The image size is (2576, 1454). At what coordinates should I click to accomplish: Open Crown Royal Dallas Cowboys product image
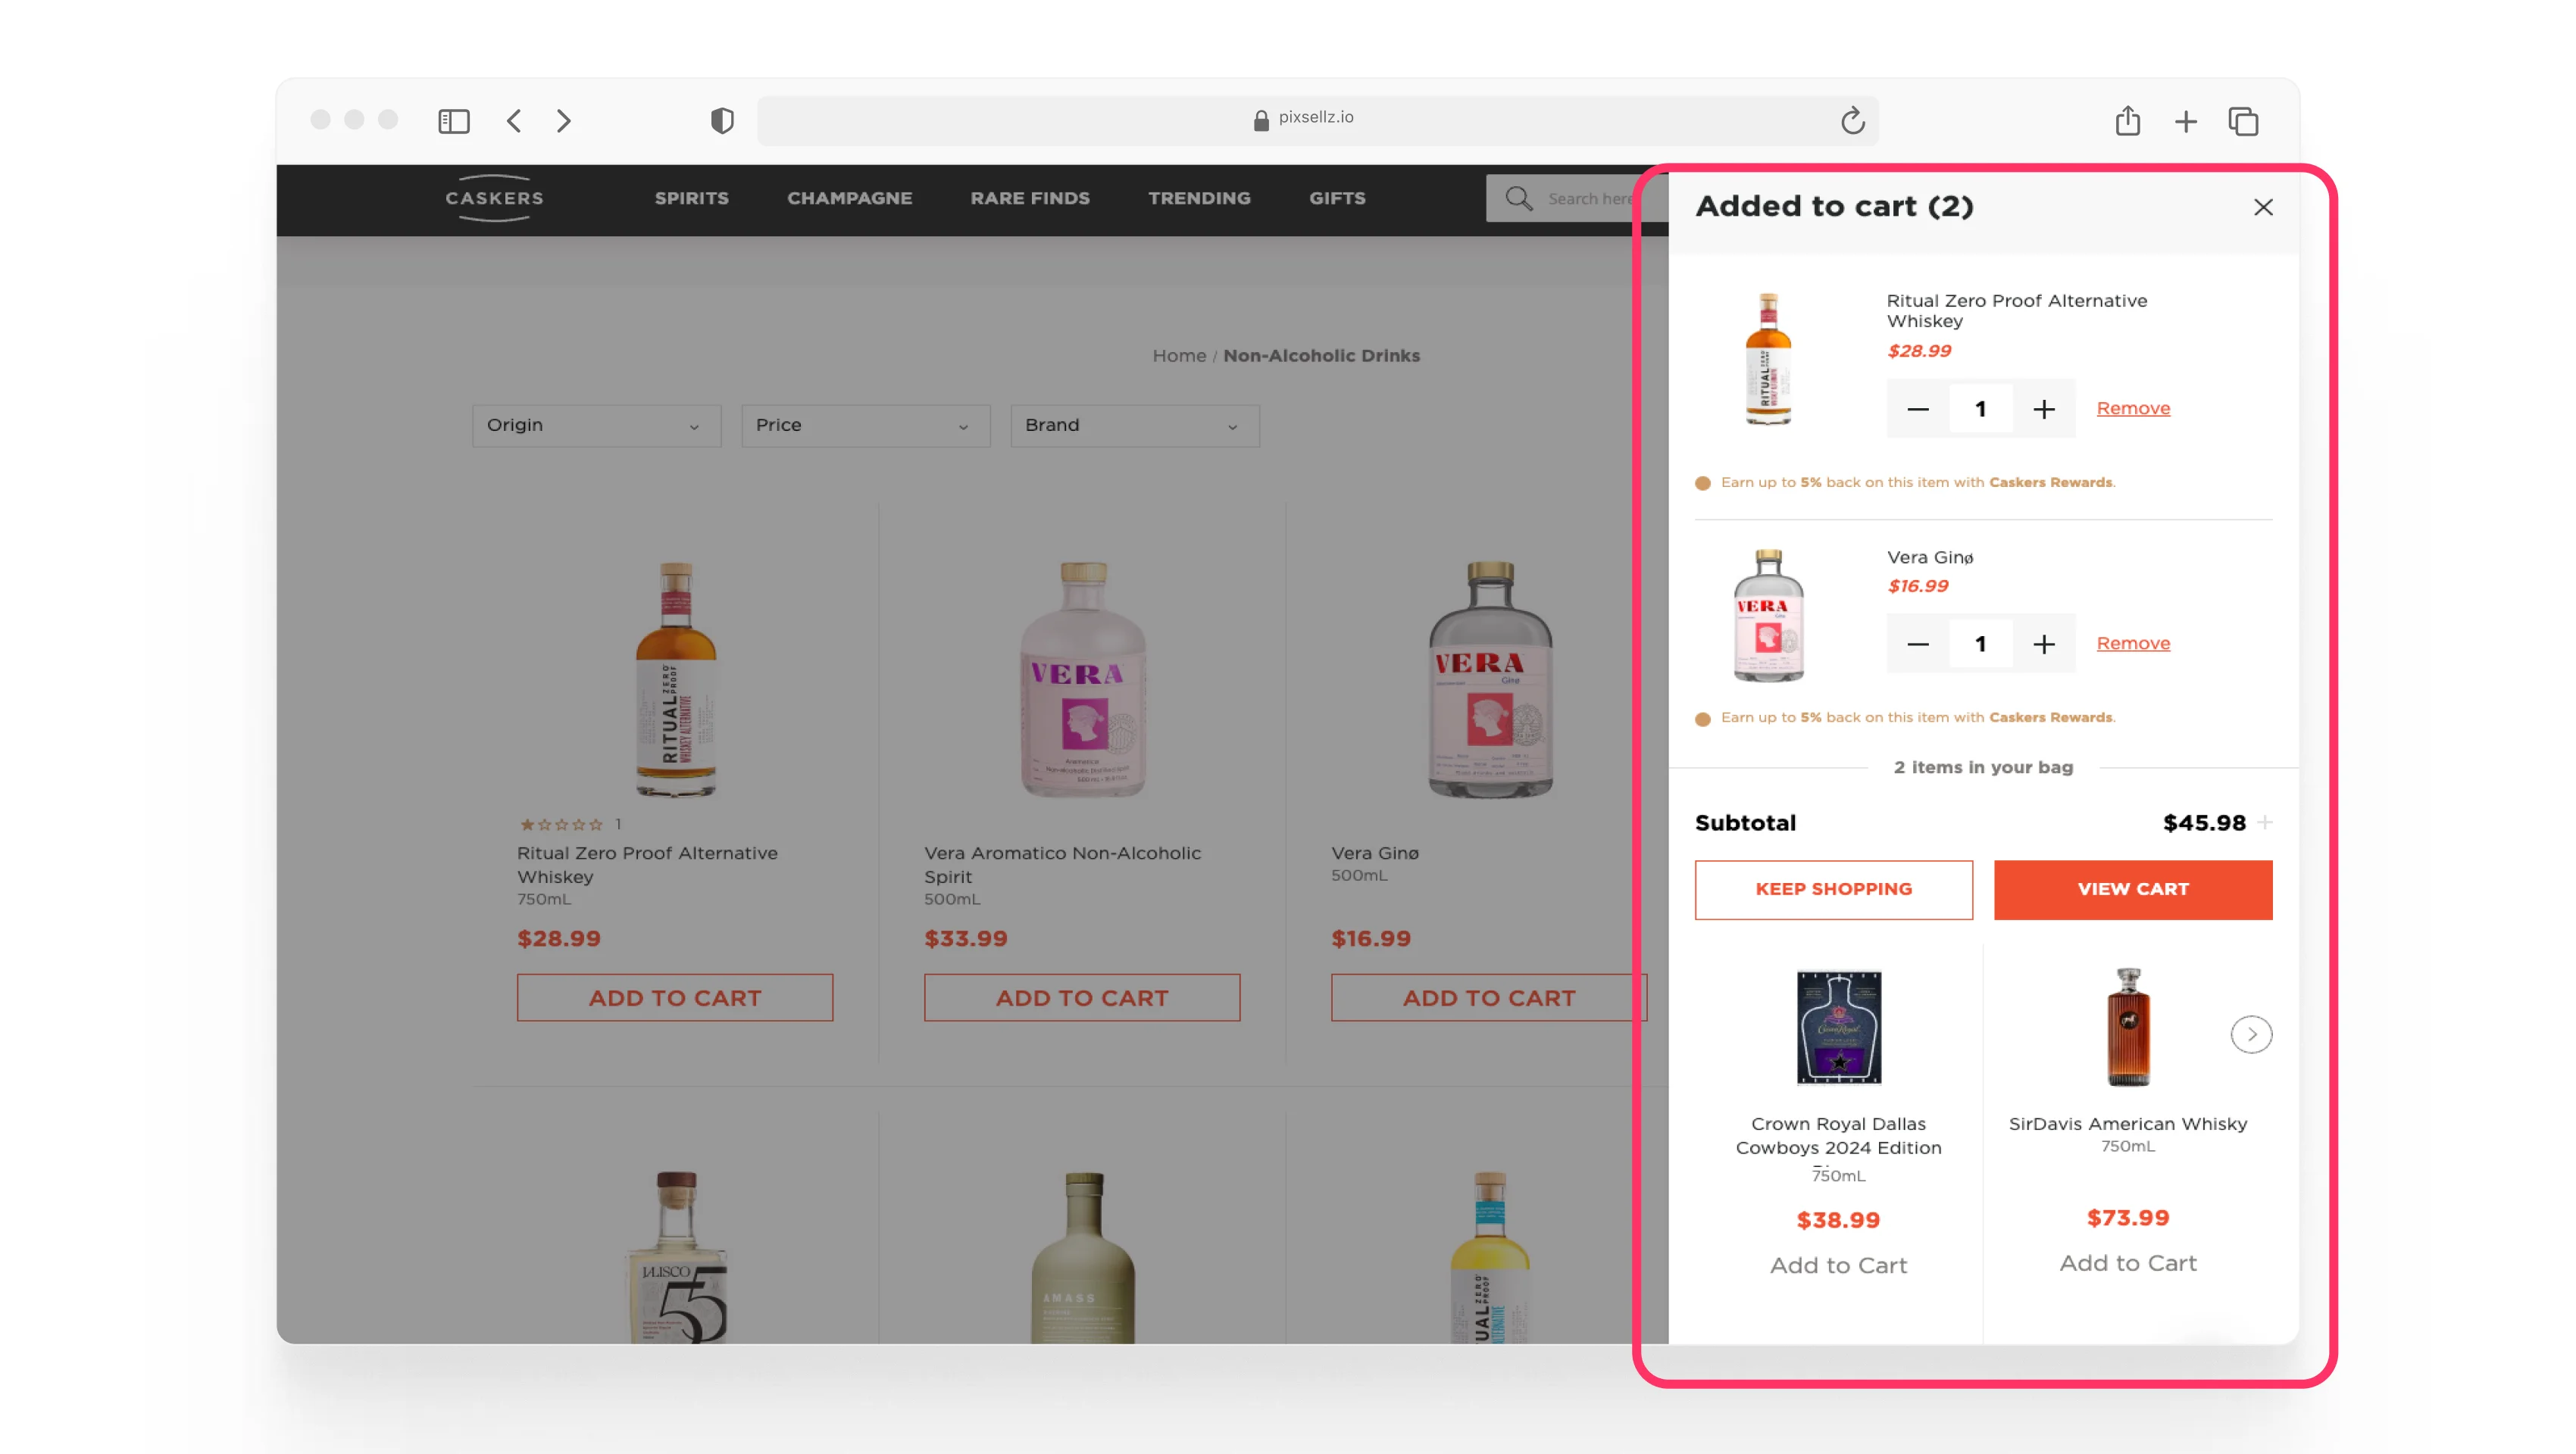(1838, 1028)
